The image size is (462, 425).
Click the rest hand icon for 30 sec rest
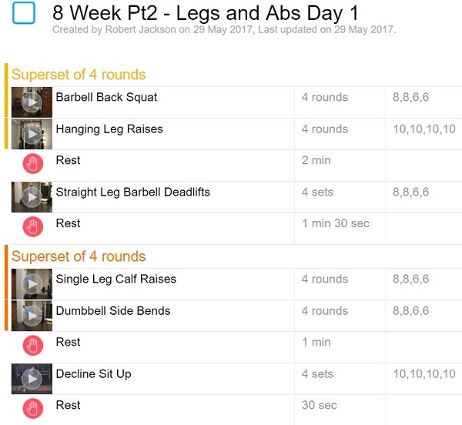point(32,409)
